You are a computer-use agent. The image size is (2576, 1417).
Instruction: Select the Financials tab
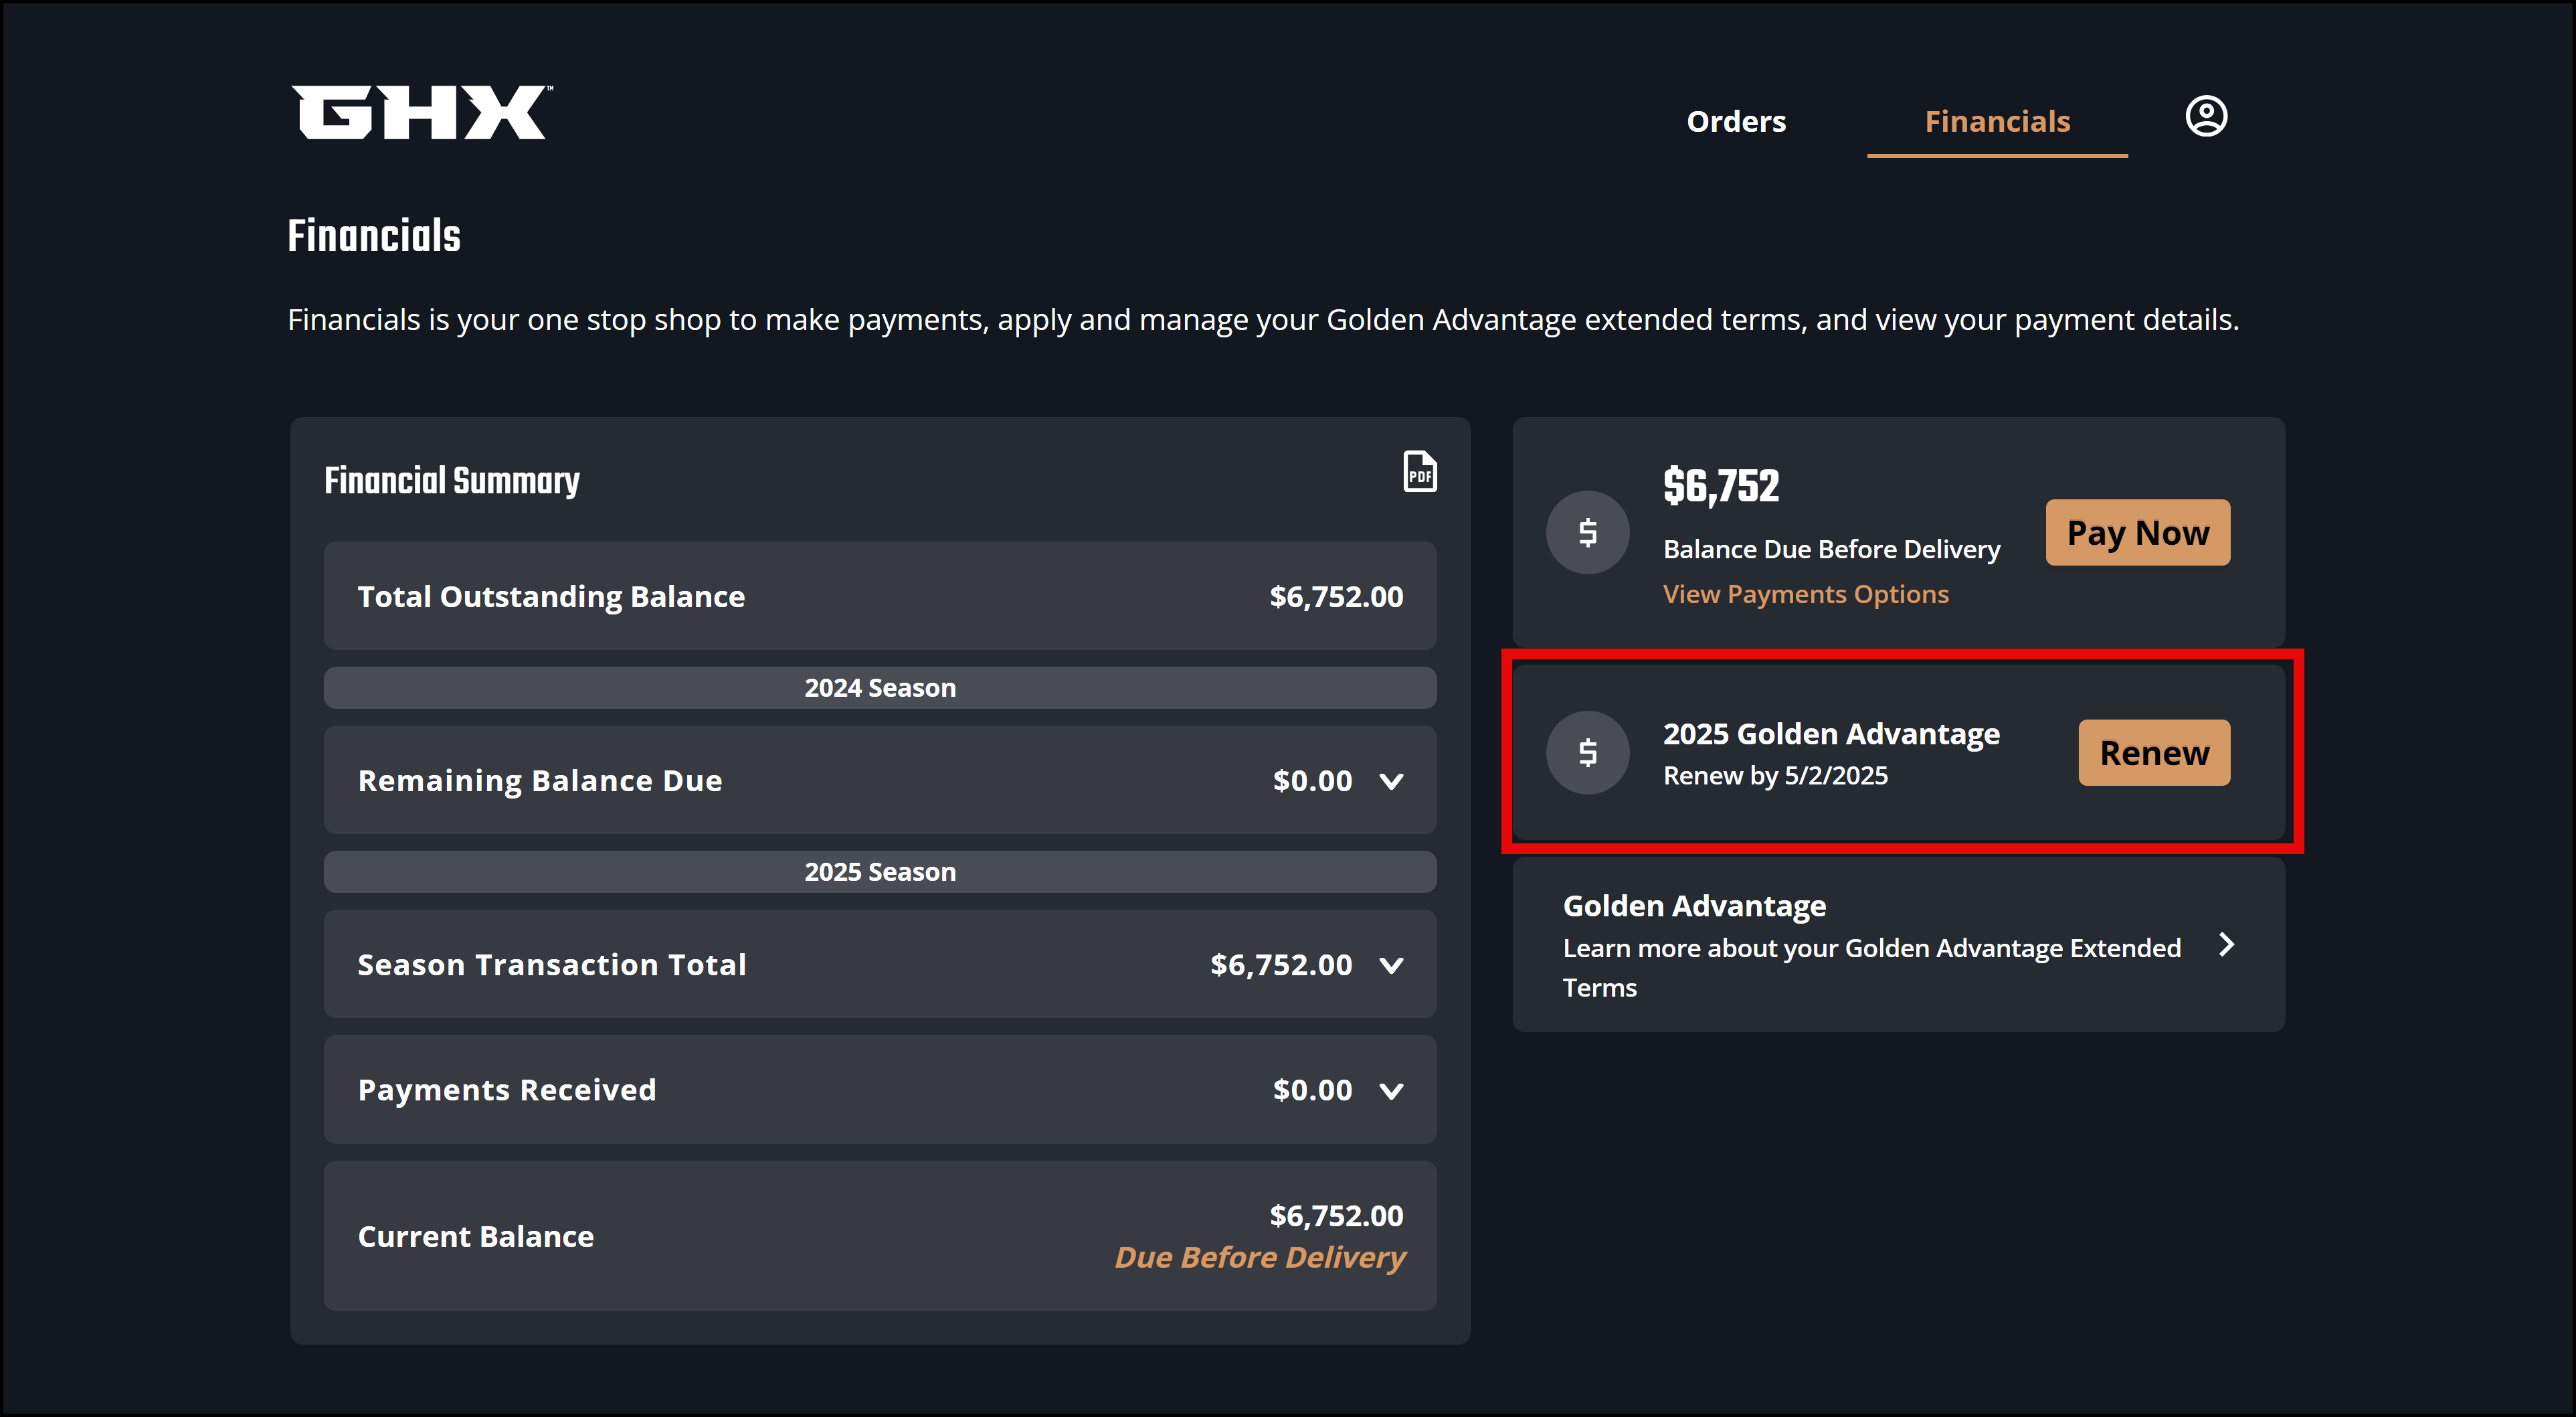pyautogui.click(x=1996, y=121)
